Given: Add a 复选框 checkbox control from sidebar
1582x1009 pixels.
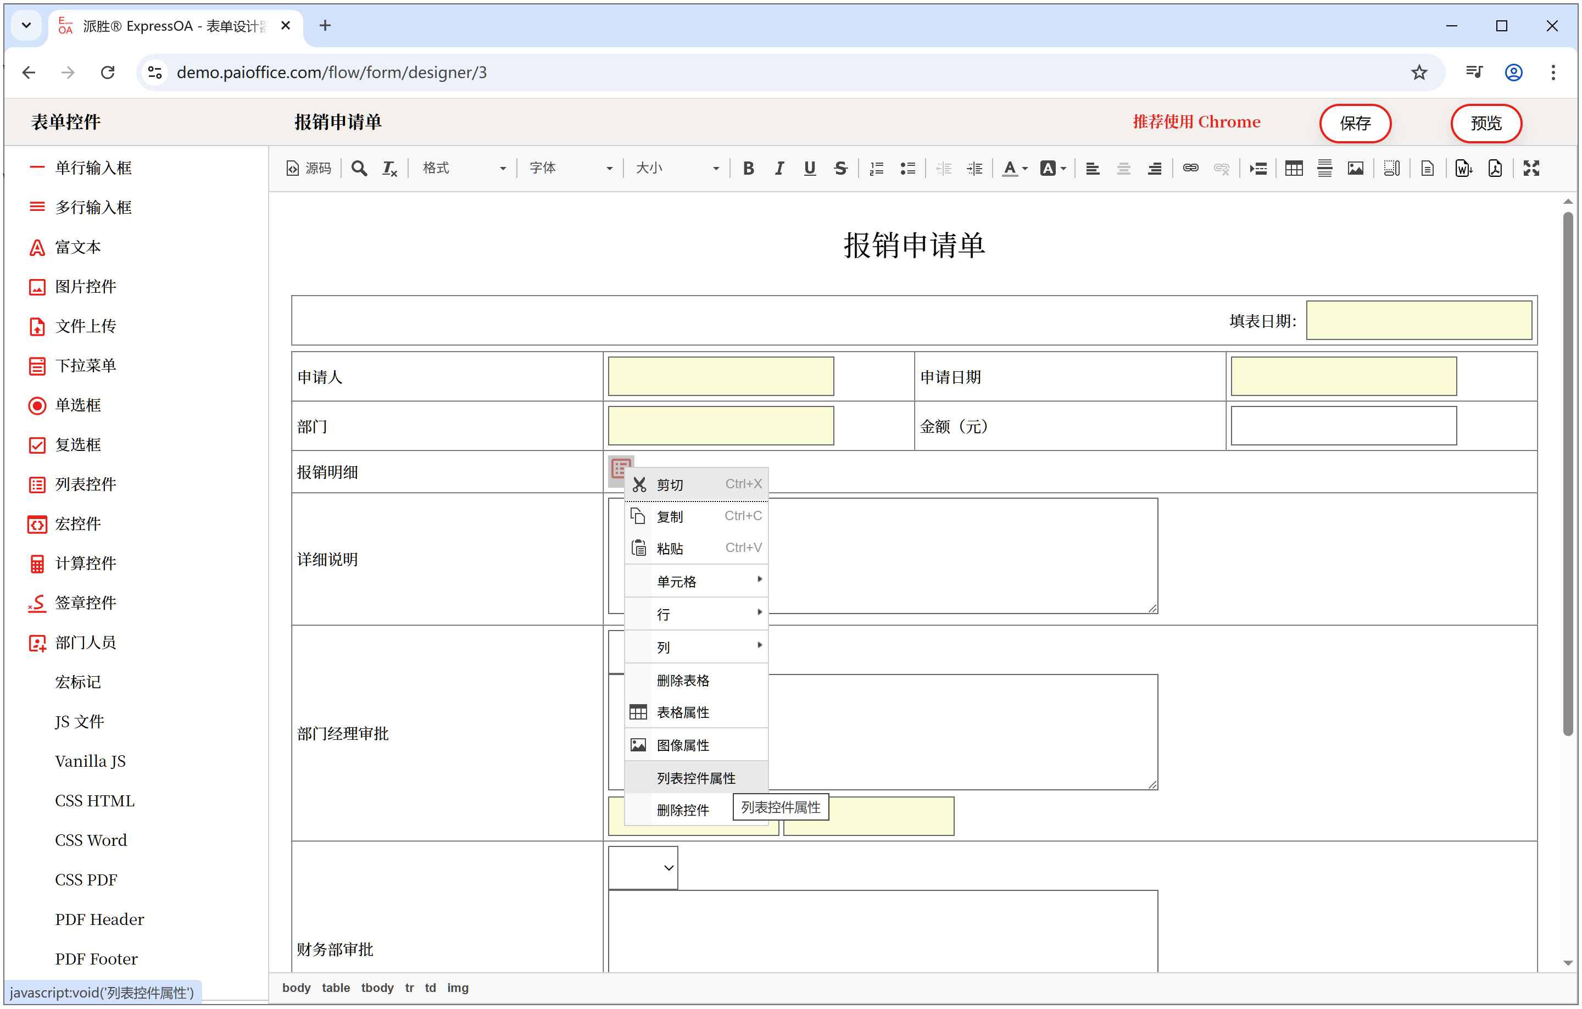Looking at the screenshot, I should point(77,445).
